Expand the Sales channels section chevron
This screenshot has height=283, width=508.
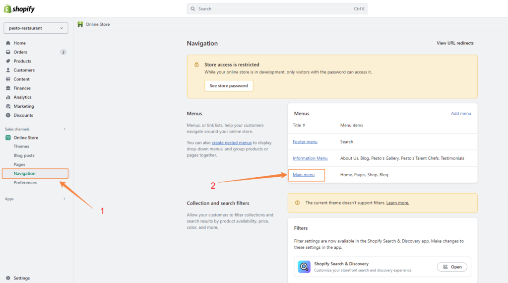point(64,129)
